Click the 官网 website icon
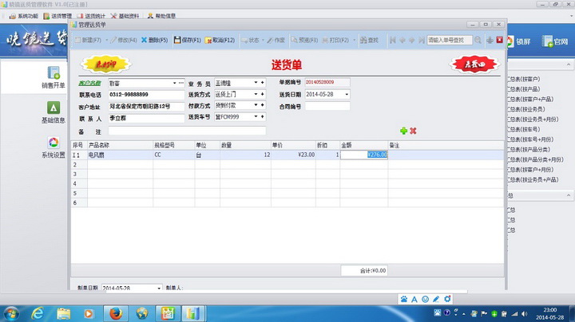575x322 pixels. coord(548,41)
